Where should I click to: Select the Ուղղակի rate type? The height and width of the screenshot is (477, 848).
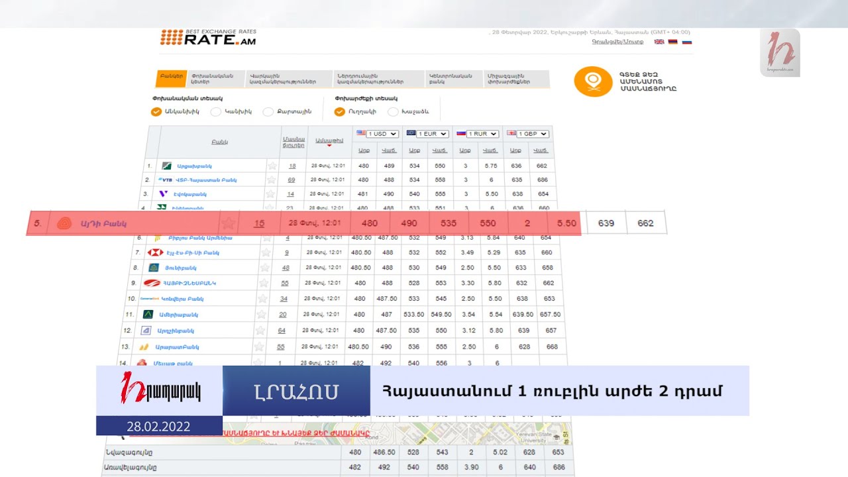pos(340,111)
